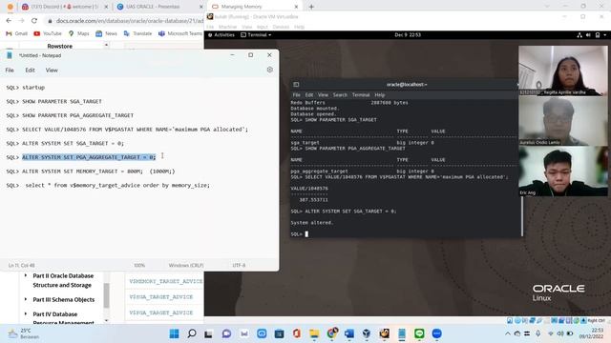Screen dimensions: 611x343
Task: Open LINE from the taskbar
Action: [x=419, y=333]
